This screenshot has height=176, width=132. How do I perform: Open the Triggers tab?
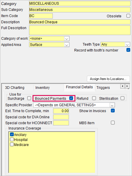coord(103,88)
